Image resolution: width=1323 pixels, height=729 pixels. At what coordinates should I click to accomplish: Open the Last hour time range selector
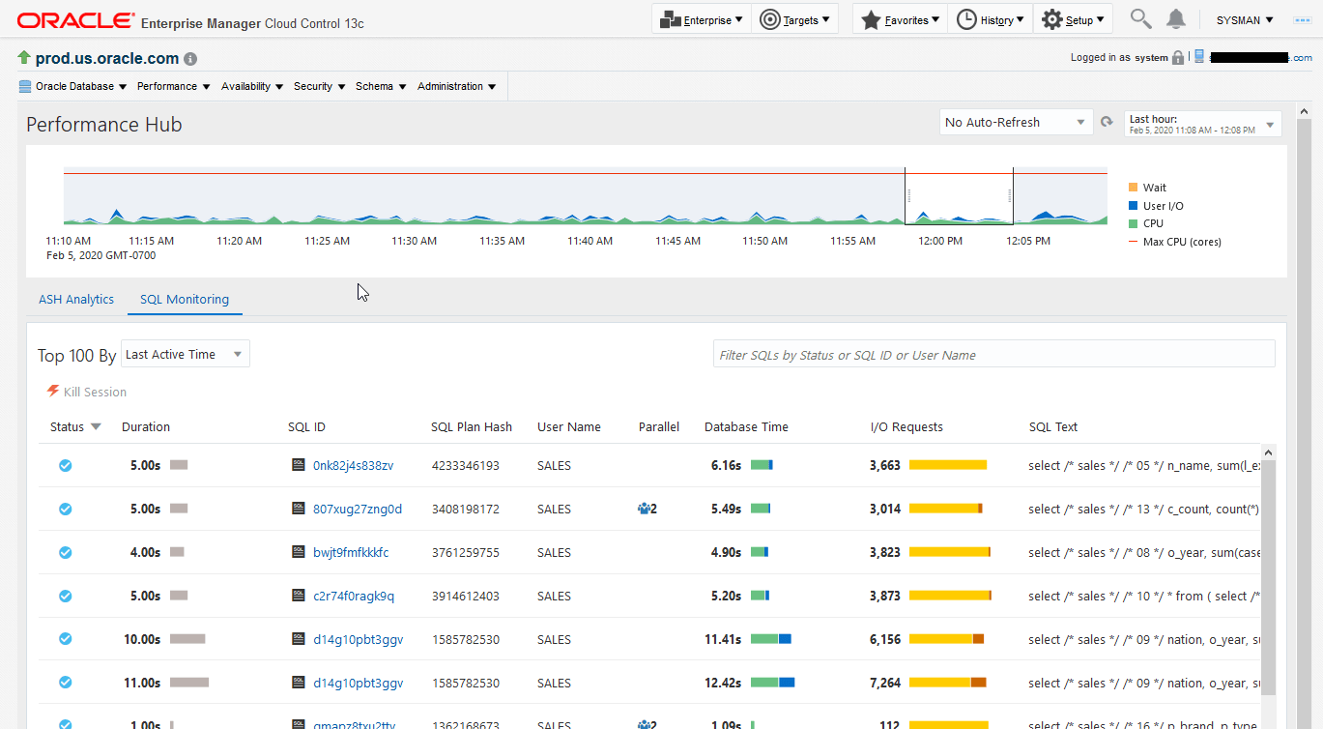pyautogui.click(x=1203, y=124)
